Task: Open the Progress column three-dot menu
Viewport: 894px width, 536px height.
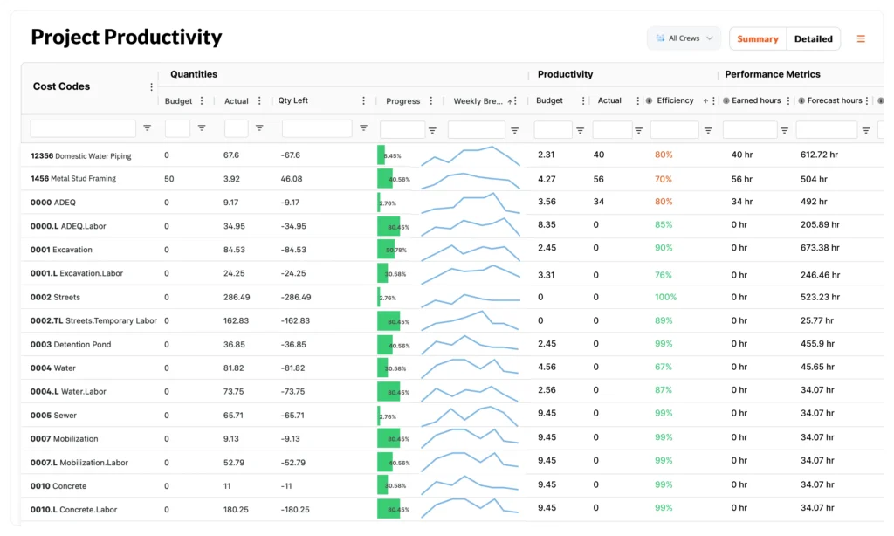Action: [431, 101]
